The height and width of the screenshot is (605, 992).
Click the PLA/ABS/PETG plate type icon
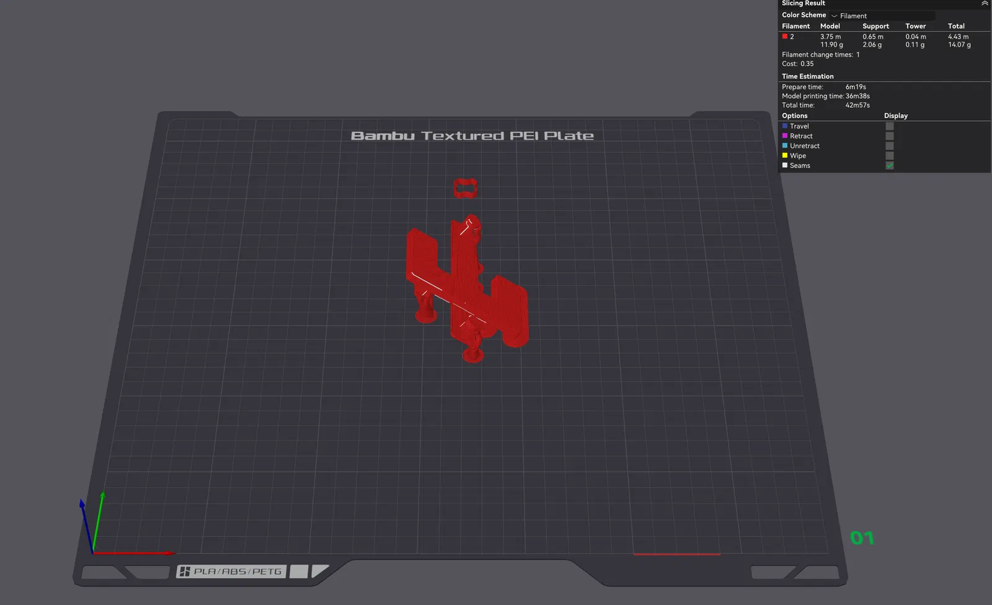coord(231,571)
